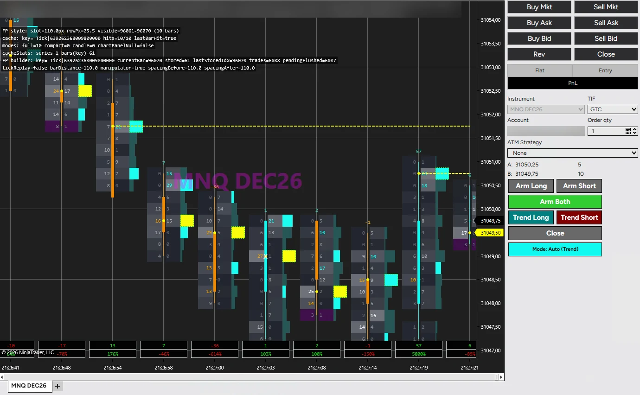Open the Account selector dropdown

pyautogui.click(x=546, y=131)
